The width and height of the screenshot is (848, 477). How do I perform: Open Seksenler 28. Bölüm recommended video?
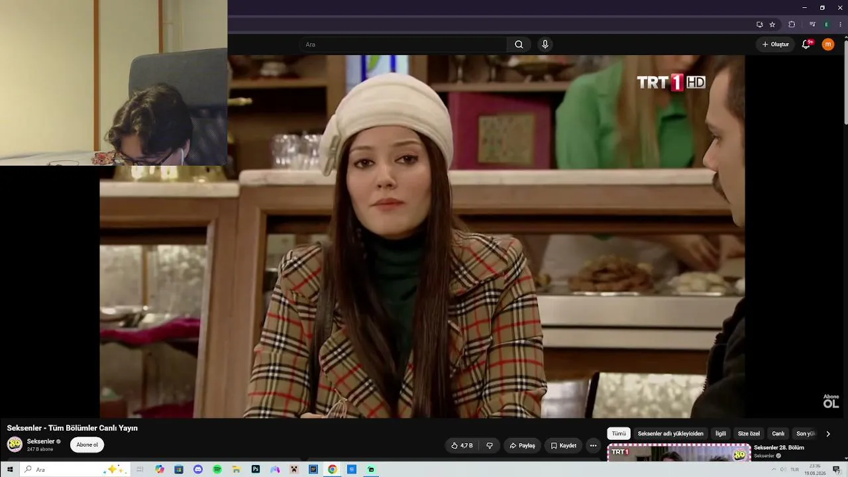tap(779, 448)
